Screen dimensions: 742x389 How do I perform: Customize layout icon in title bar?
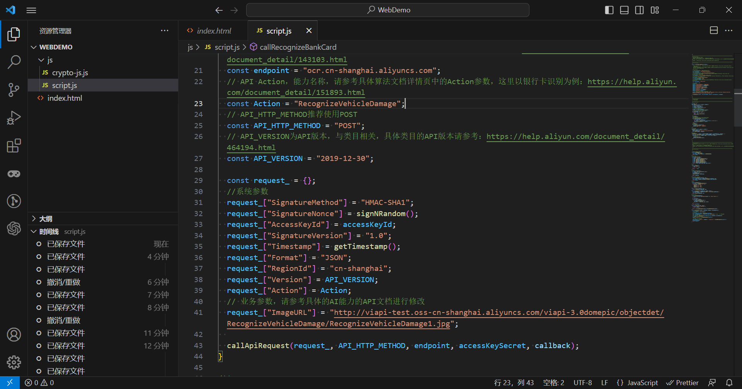pos(655,10)
